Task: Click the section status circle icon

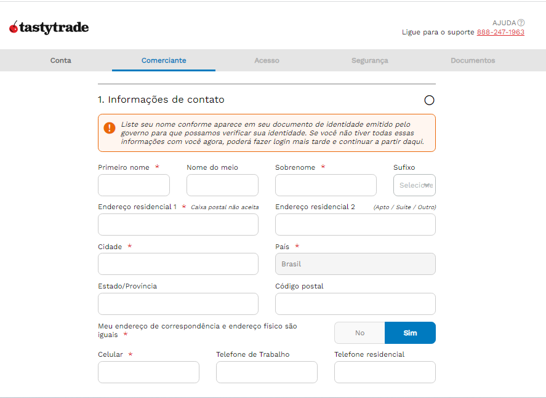Action: pyautogui.click(x=429, y=100)
